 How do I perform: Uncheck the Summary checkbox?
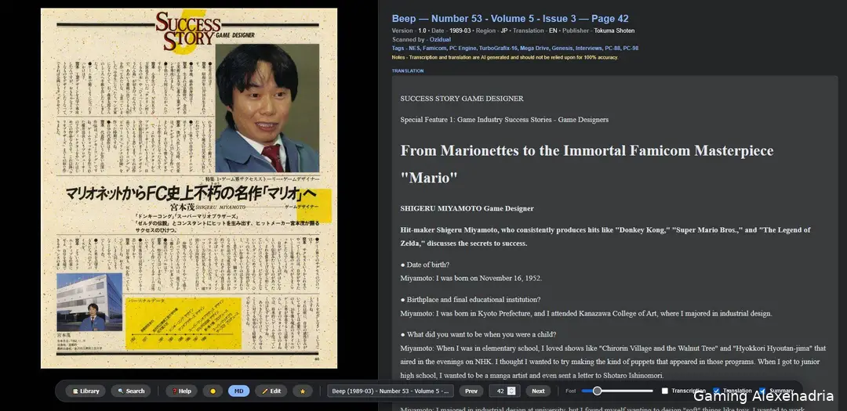click(762, 391)
